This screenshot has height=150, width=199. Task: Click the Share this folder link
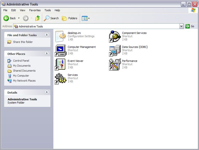pyautogui.click(x=23, y=42)
